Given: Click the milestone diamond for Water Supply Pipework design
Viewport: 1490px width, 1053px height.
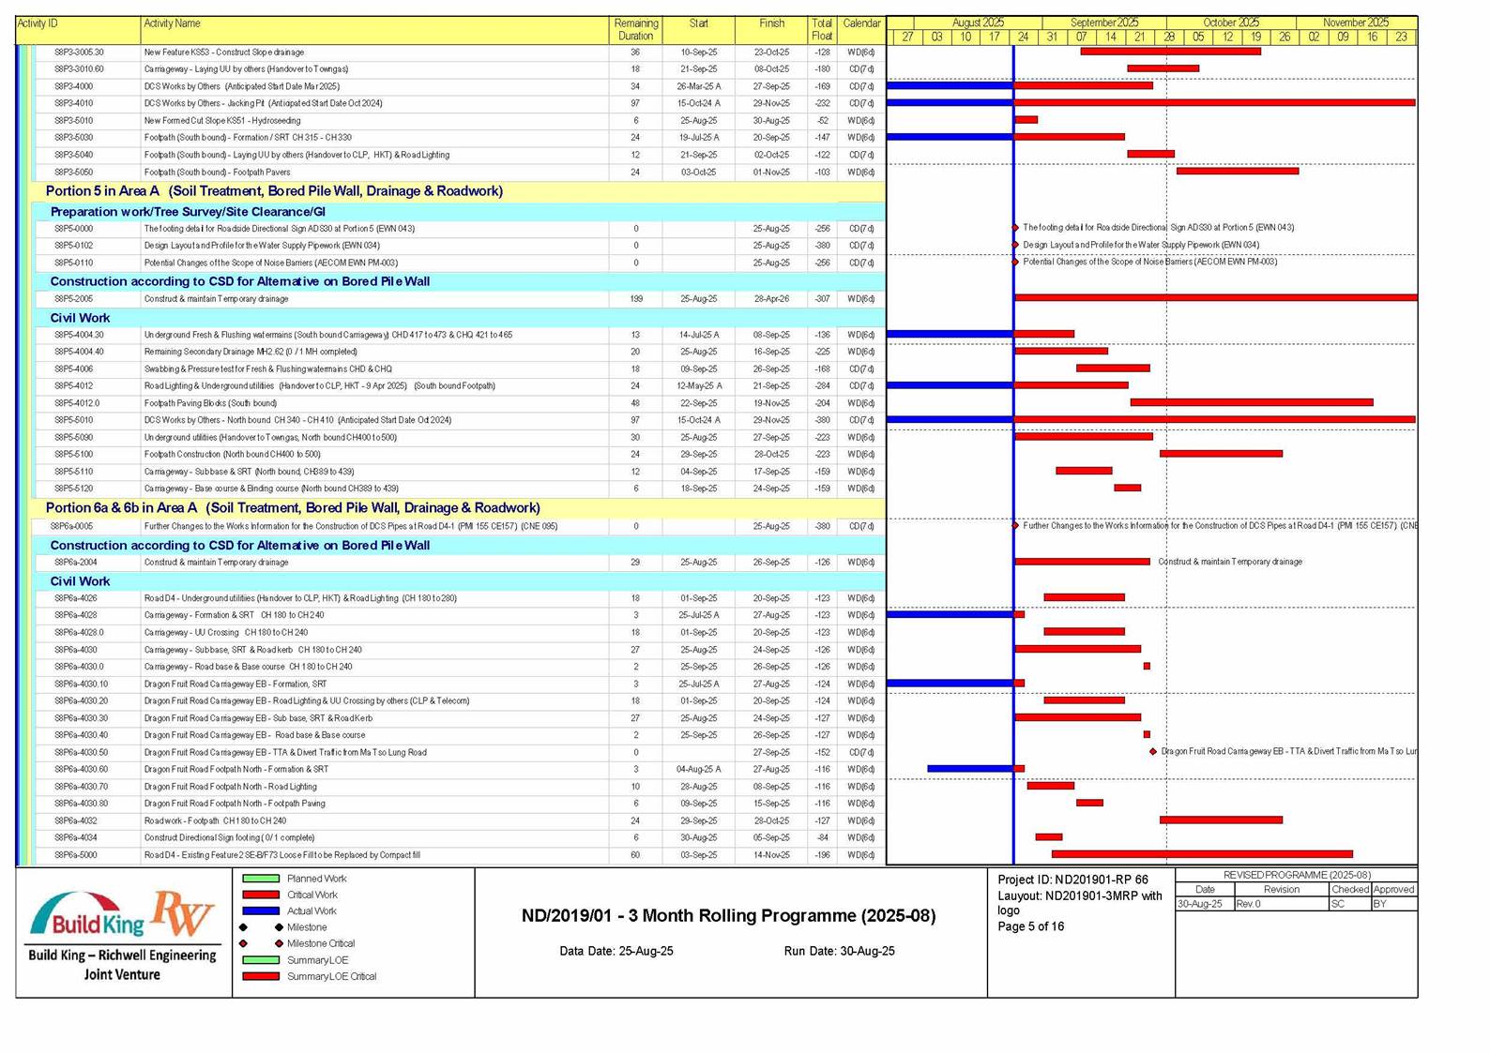Looking at the screenshot, I should click(1015, 245).
